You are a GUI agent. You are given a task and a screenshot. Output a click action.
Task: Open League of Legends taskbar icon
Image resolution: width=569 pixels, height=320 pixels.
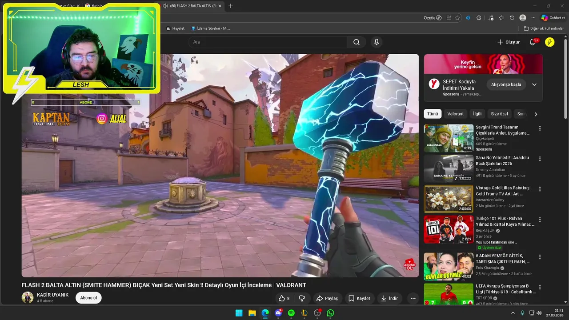[x=304, y=313]
